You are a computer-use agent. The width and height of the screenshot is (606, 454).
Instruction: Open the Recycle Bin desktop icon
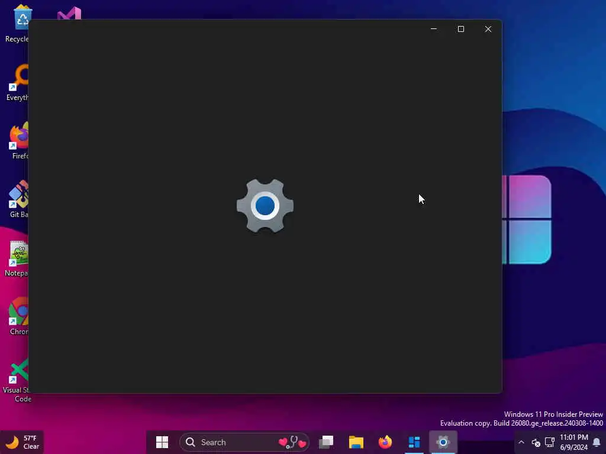click(17, 23)
